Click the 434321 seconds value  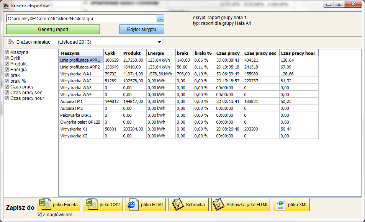coord(261,60)
